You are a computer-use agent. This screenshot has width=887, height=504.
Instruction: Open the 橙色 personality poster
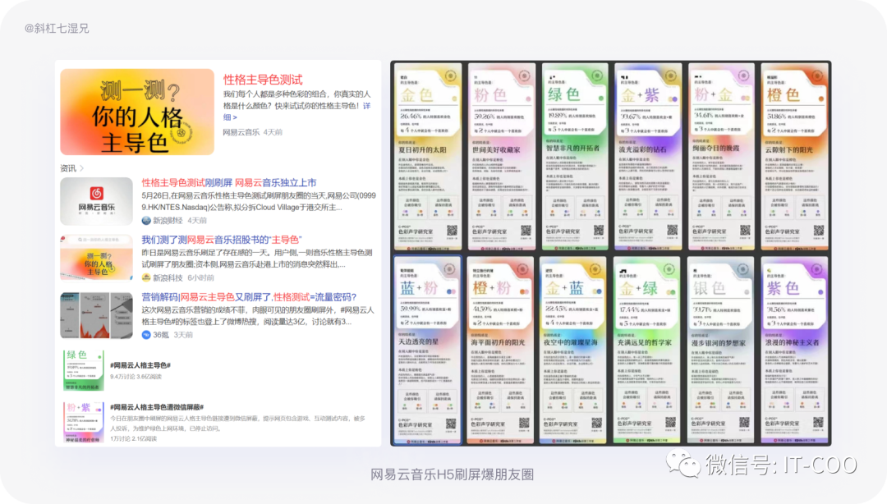click(795, 157)
